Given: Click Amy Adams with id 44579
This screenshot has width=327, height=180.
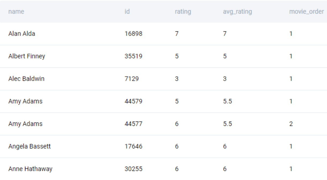Looking at the screenshot, I should [25, 101].
